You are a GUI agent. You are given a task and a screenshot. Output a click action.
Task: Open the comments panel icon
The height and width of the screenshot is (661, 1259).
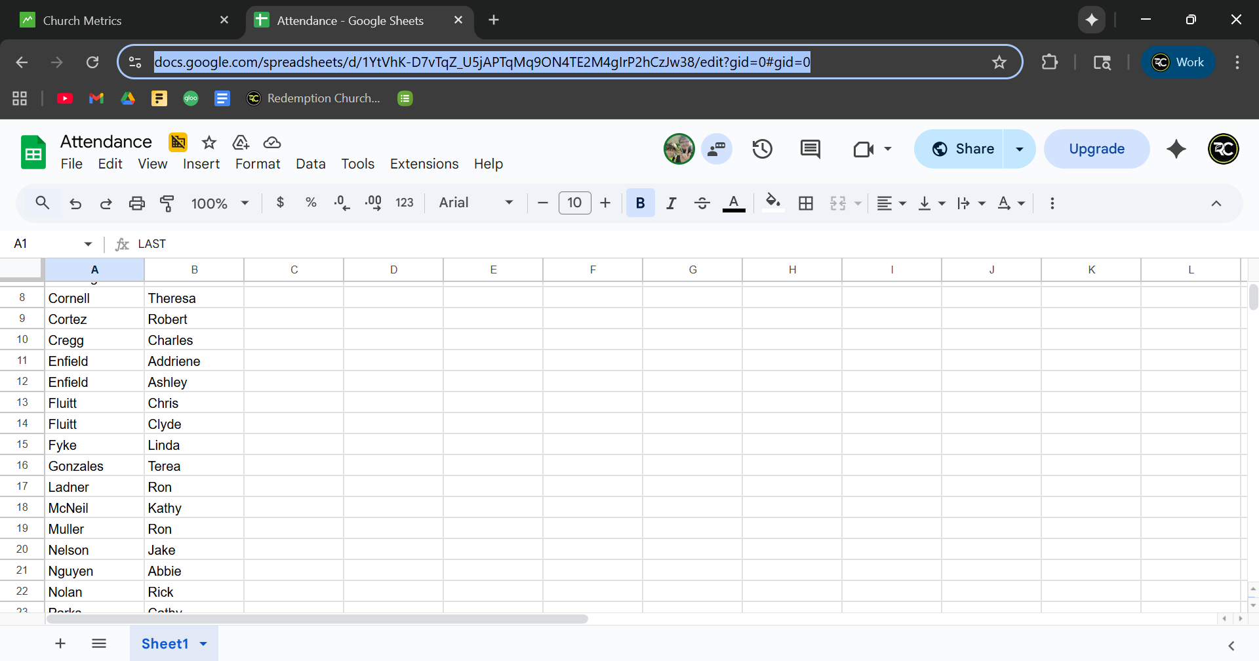(810, 149)
